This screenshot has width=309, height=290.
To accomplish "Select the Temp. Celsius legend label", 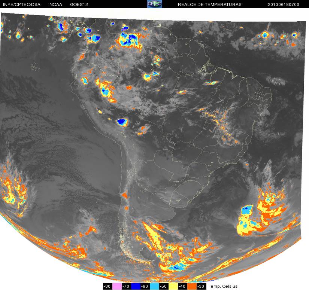I will click(x=223, y=286).
